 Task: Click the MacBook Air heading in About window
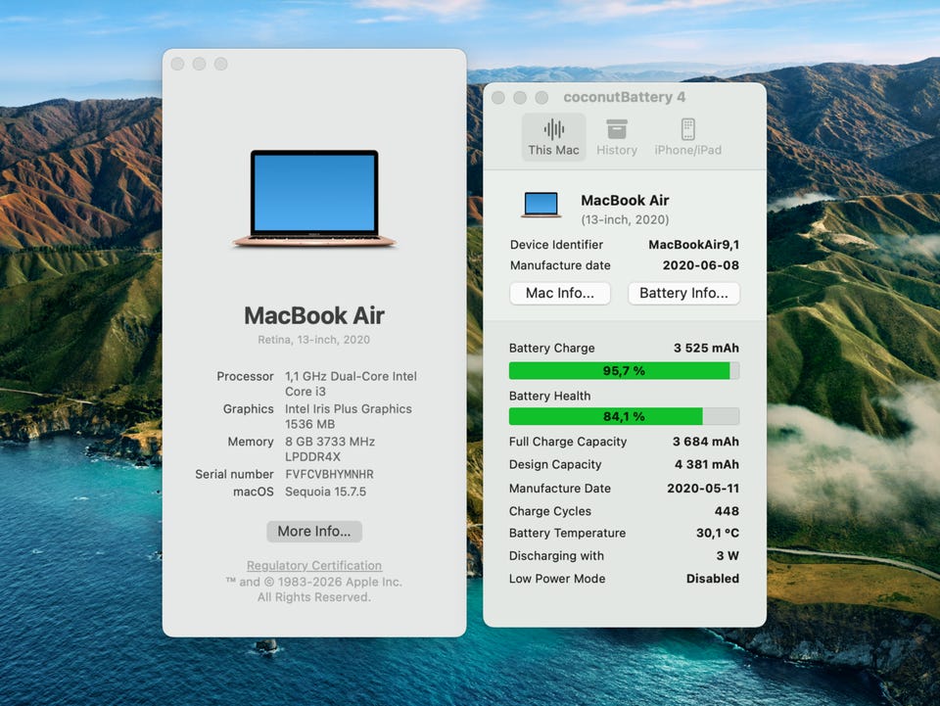(314, 315)
